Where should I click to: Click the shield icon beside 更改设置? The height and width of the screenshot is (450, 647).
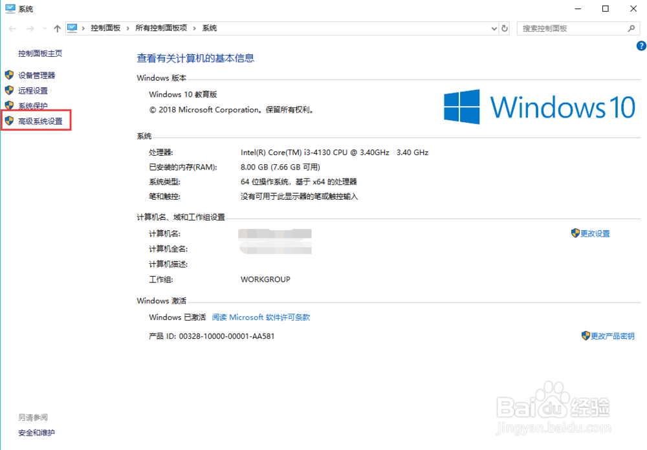575,233
